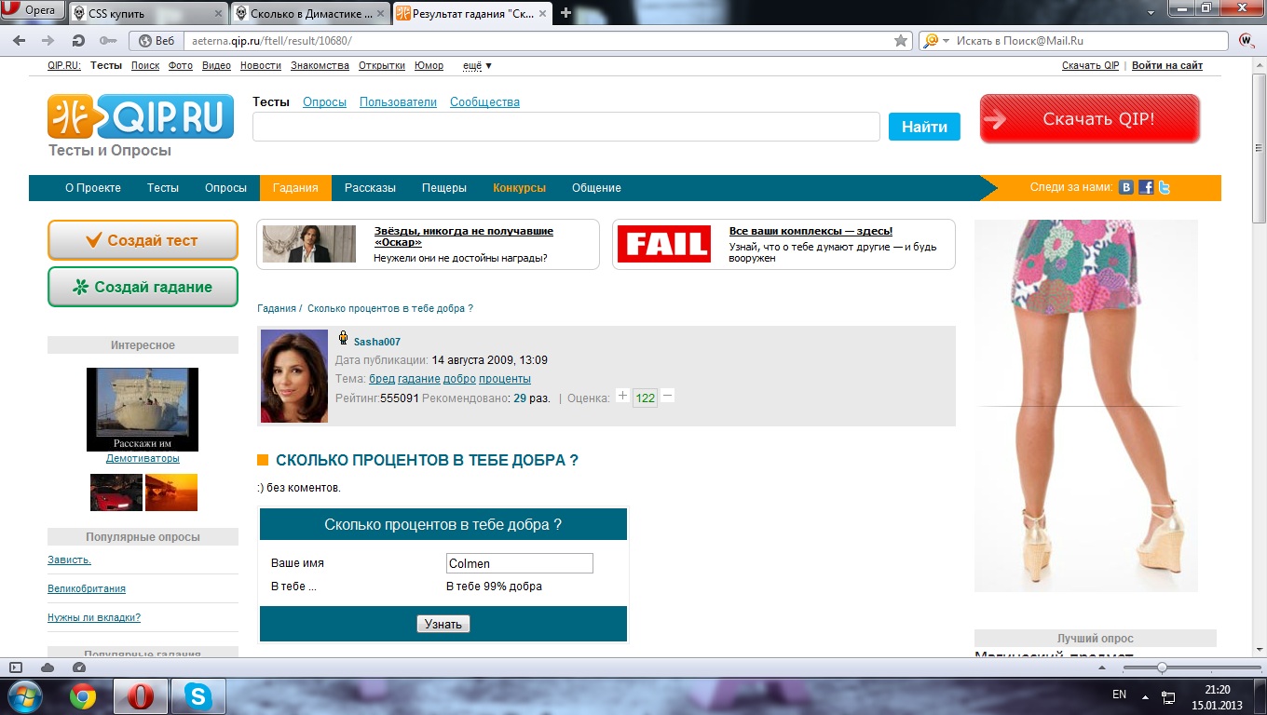
Task: Open Web security badge in address bar
Action: 157,41
